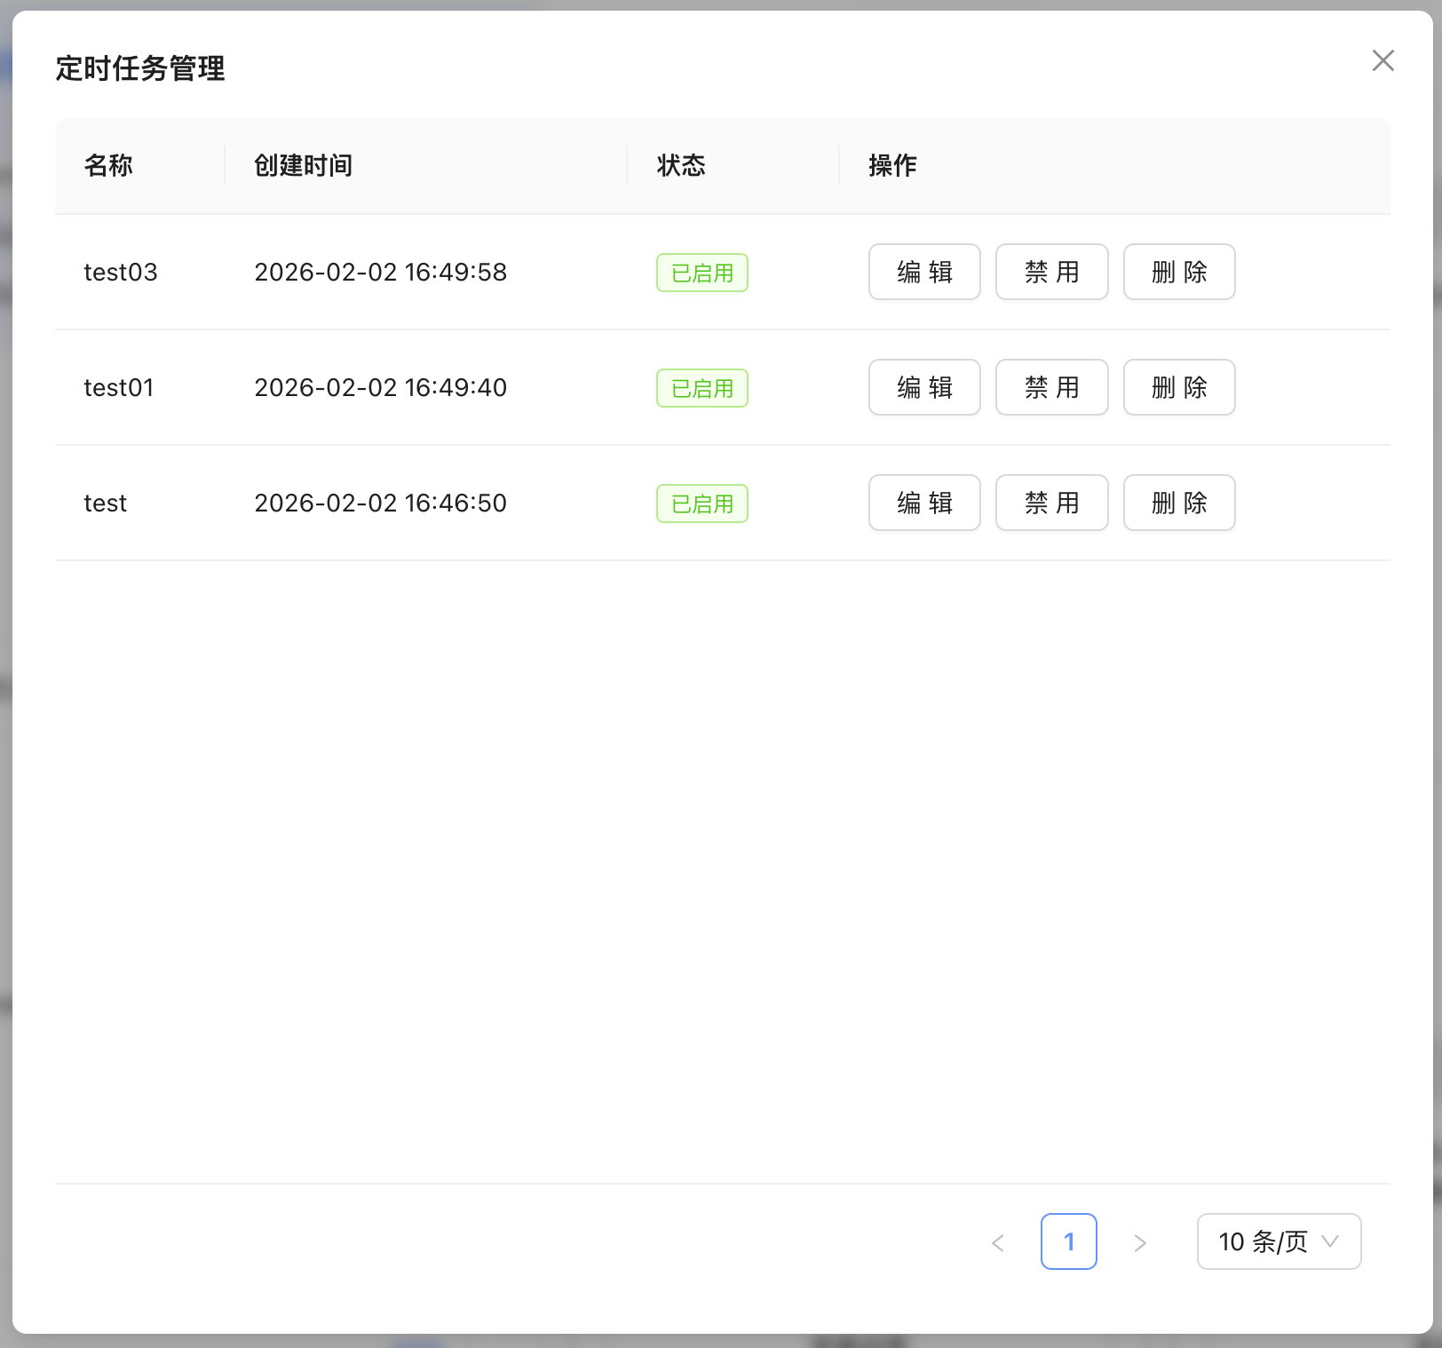Click the 已启用 status tag for test
The height and width of the screenshot is (1348, 1442).
(x=701, y=504)
